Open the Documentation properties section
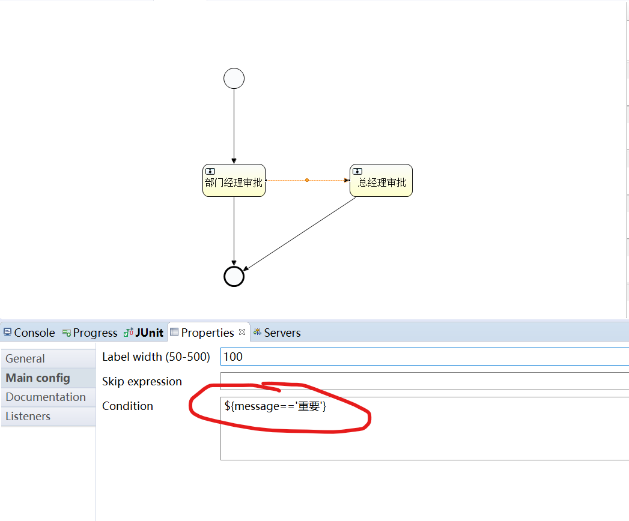 [49, 397]
